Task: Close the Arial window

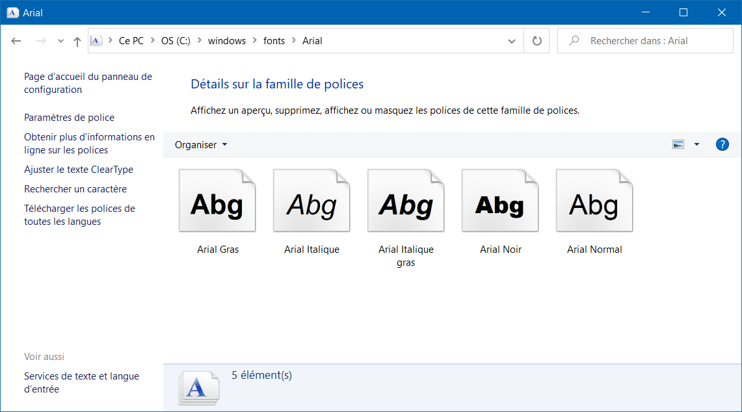Action: point(722,12)
